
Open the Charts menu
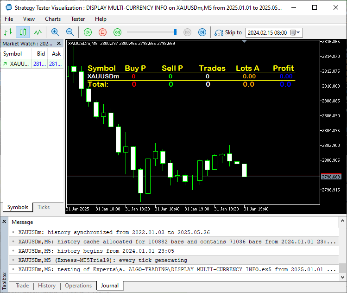coord(53,19)
